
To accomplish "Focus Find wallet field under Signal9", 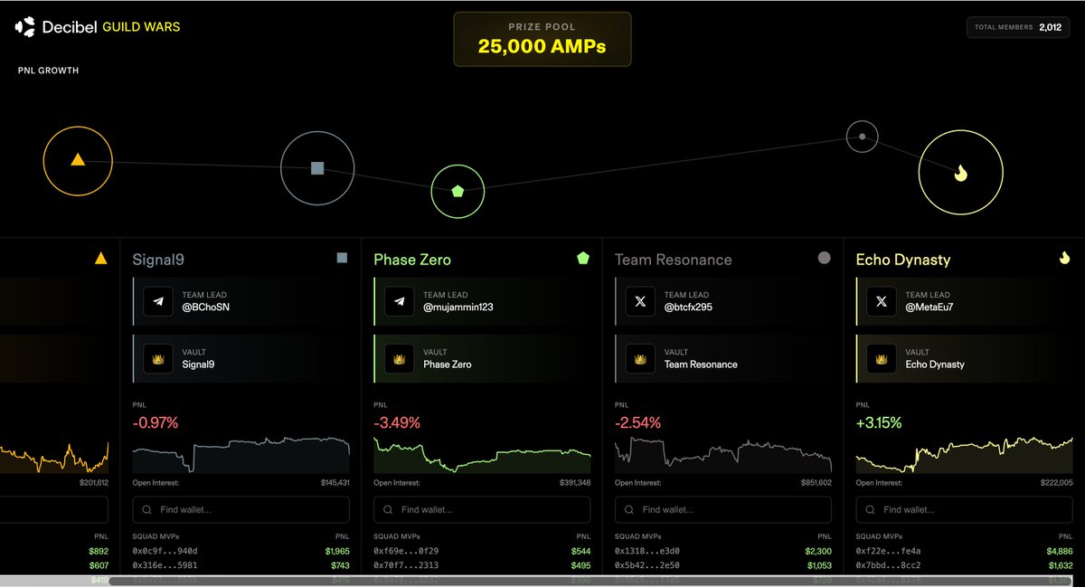I will point(241,510).
